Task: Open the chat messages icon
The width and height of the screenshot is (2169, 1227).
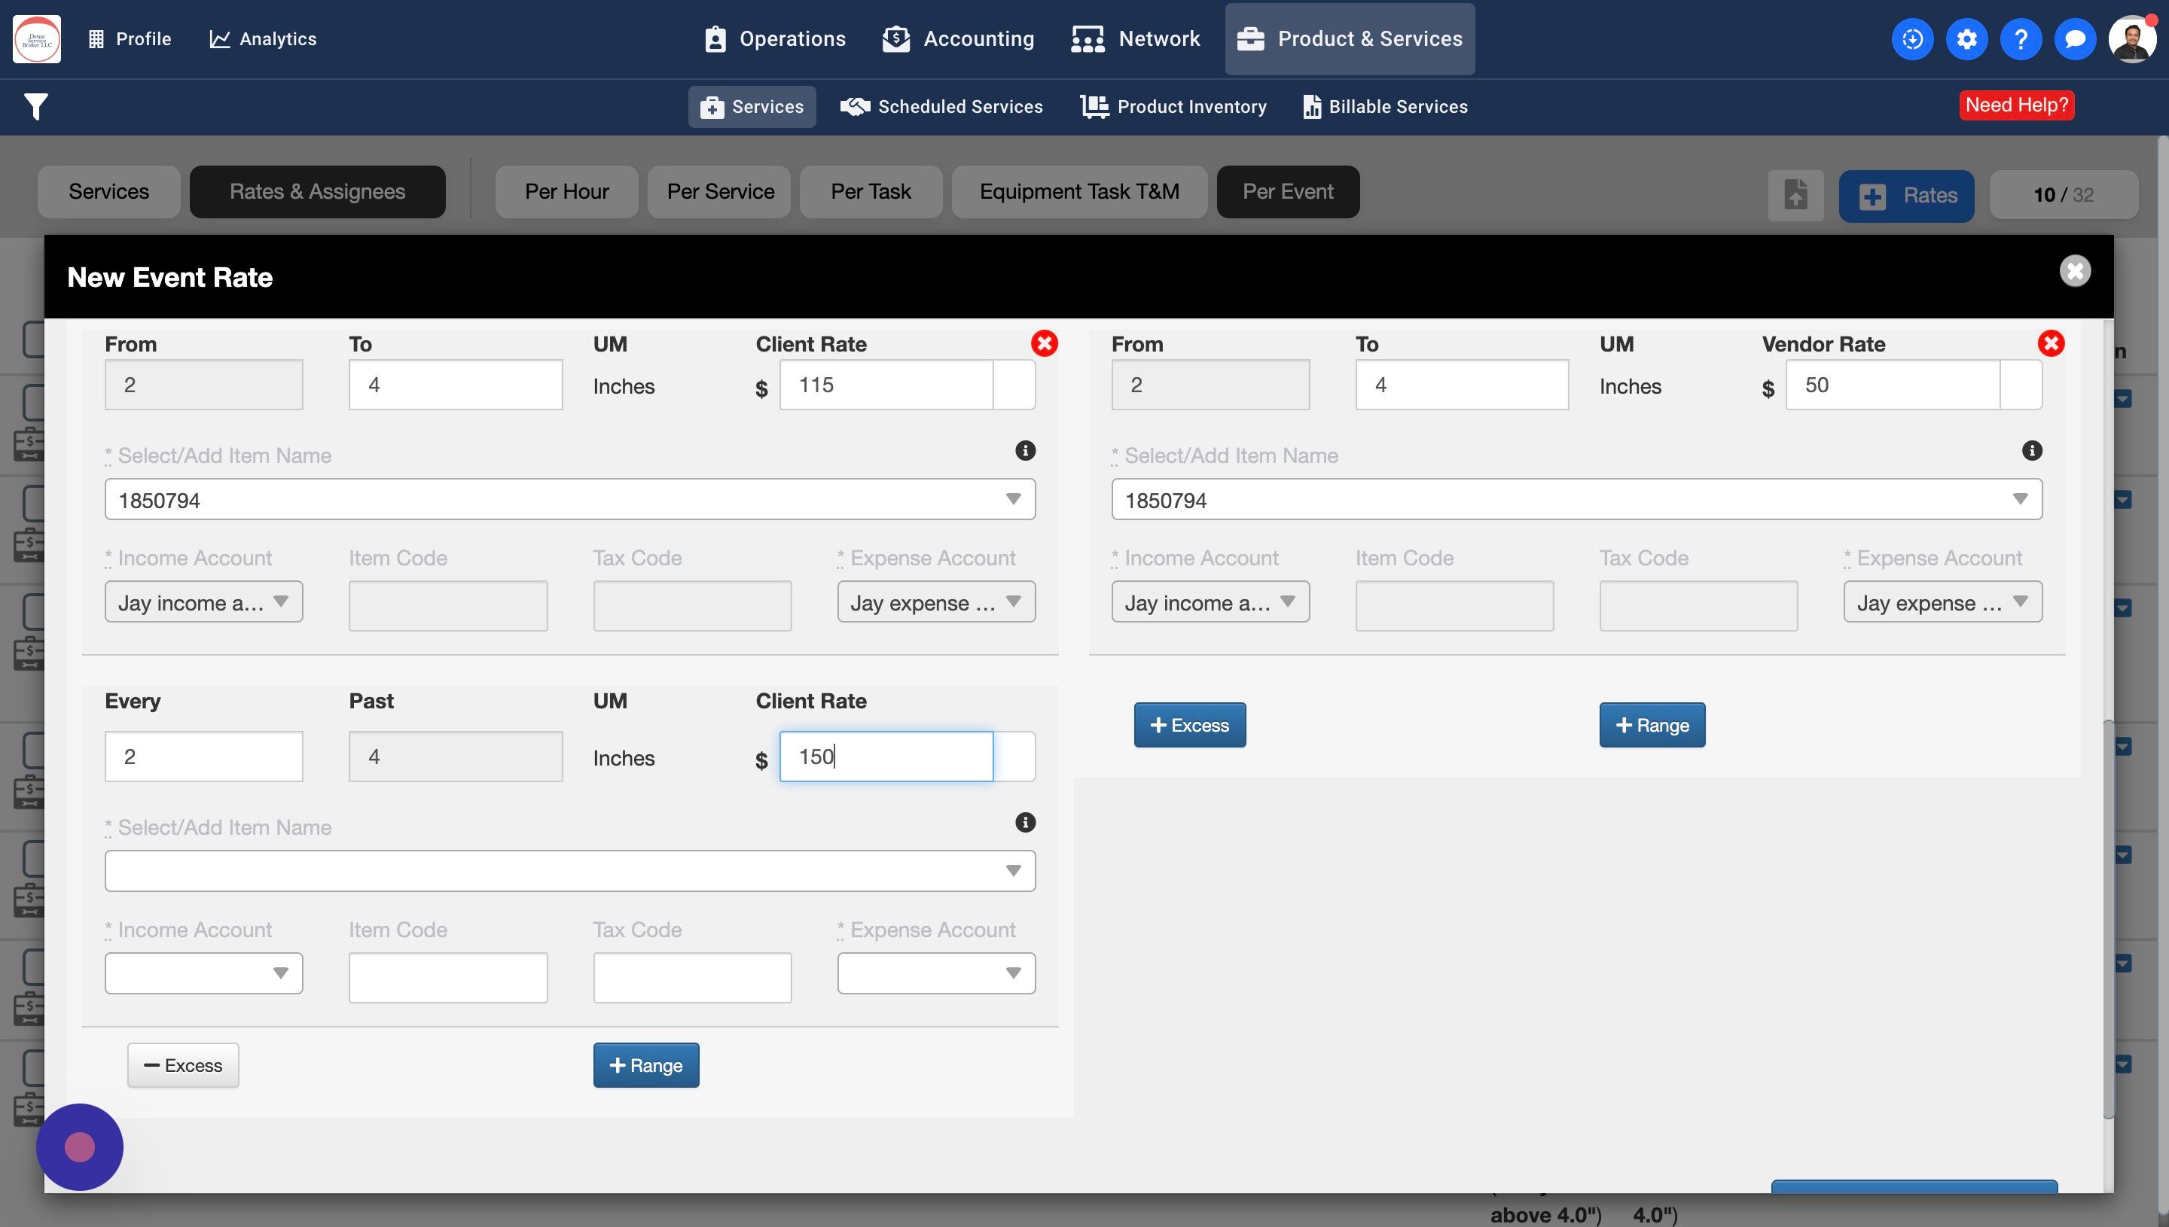Action: (x=2075, y=38)
